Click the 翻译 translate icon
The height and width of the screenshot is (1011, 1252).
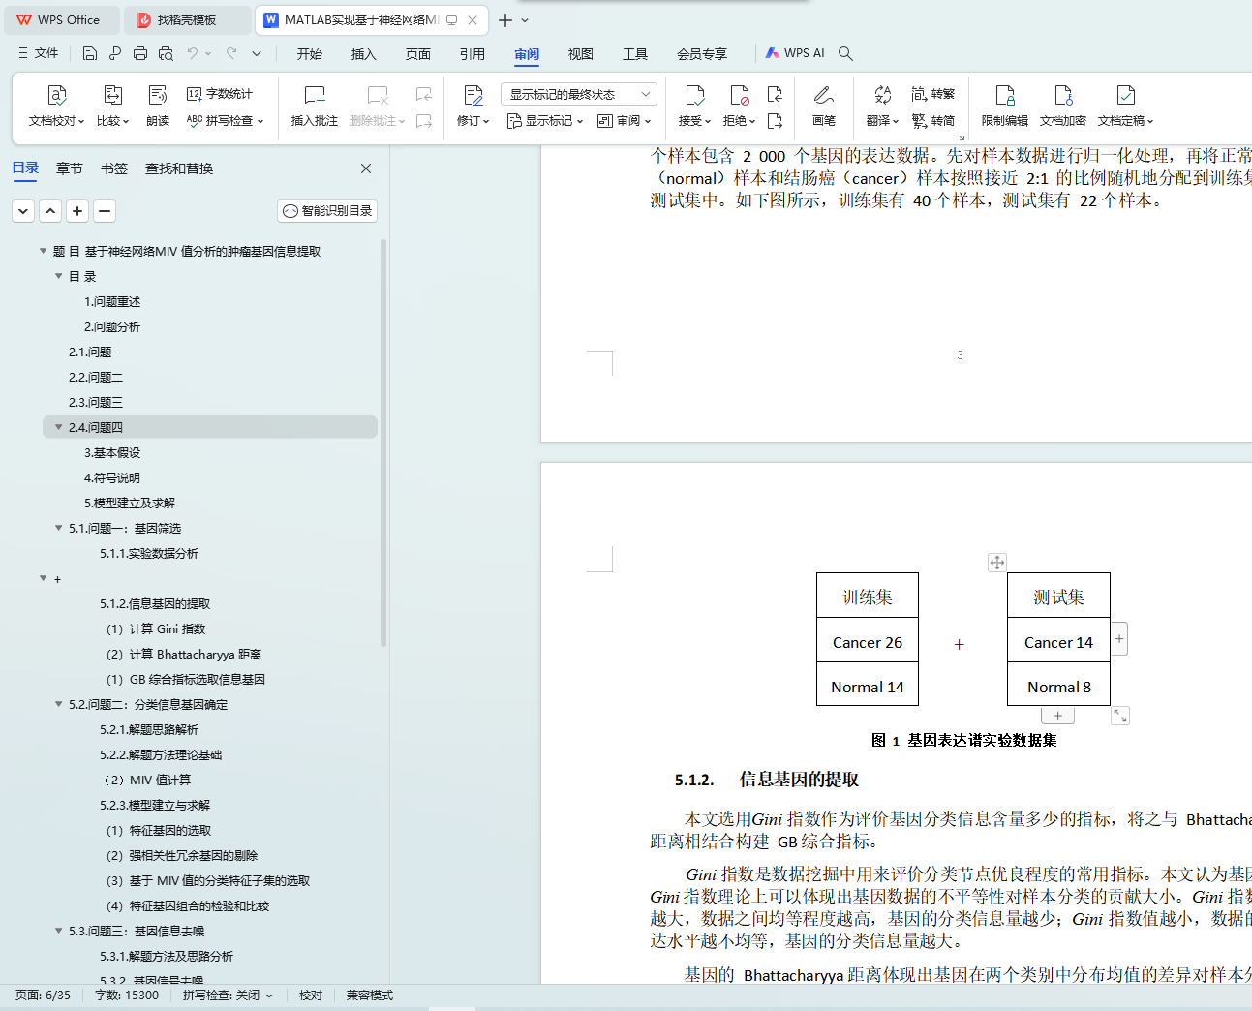click(x=882, y=95)
